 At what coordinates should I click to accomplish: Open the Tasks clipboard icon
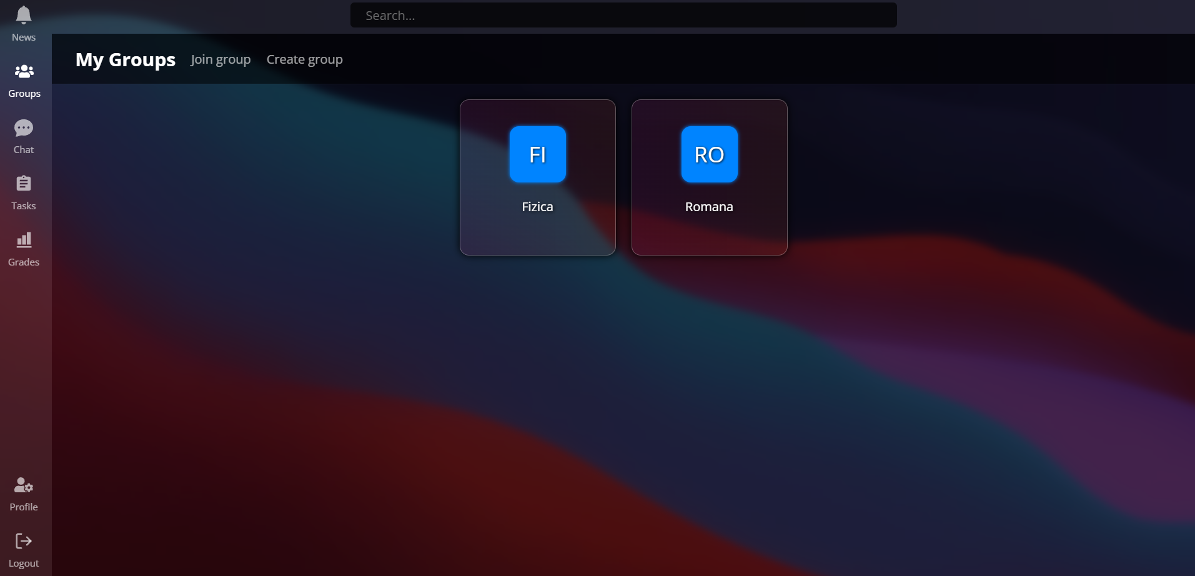coord(24,184)
